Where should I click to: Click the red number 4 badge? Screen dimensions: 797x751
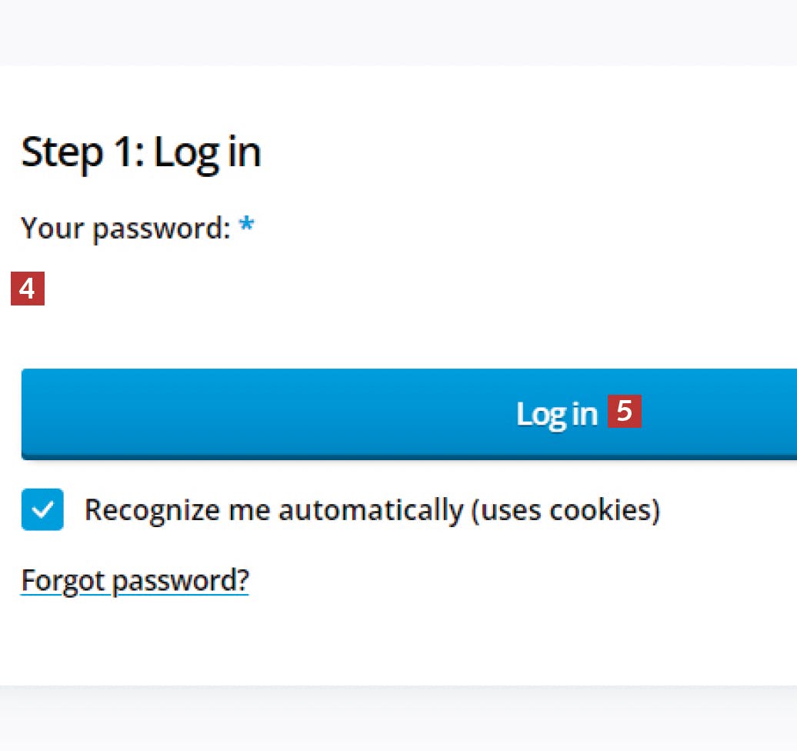click(x=28, y=289)
